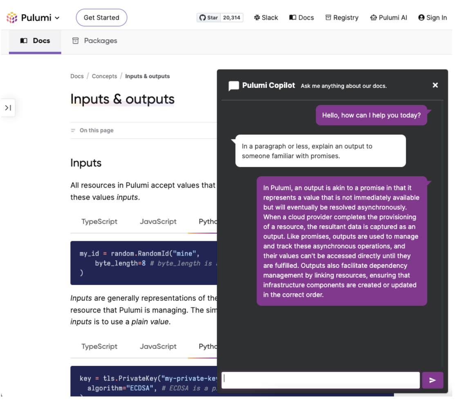This screenshot has height=404, width=460.
Task: Click the Copilot answer about outputs
Action: tap(342, 241)
